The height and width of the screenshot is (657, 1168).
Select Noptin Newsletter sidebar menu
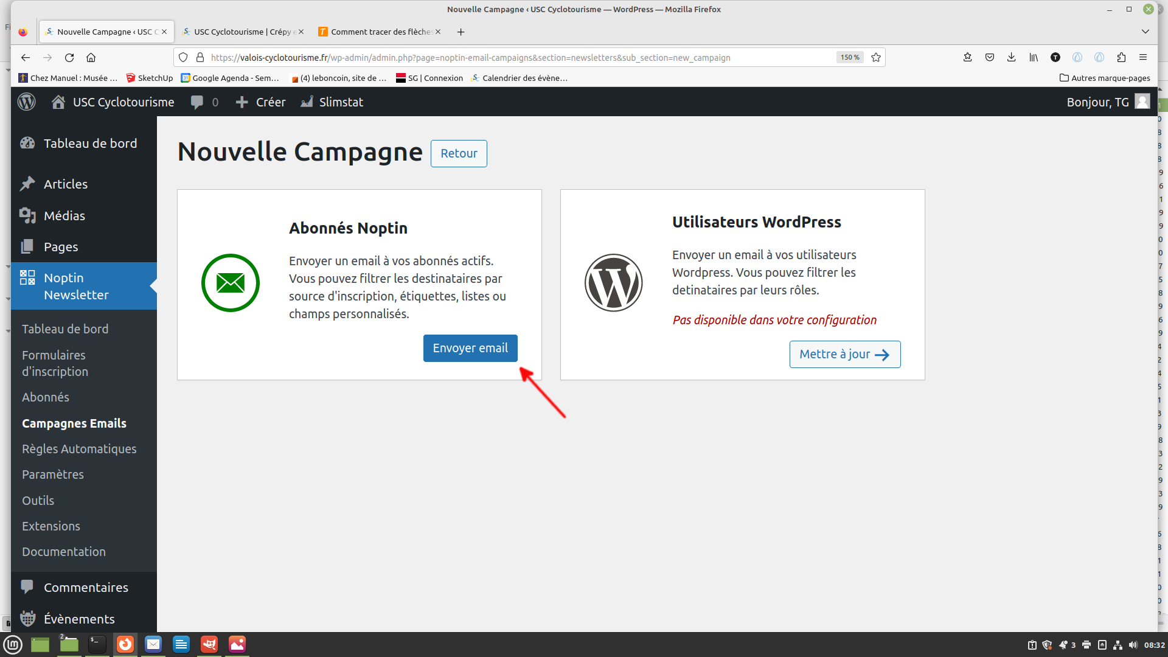pyautogui.click(x=84, y=286)
